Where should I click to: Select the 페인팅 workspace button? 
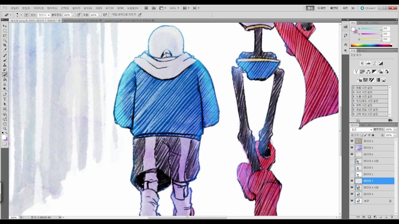tap(334, 8)
